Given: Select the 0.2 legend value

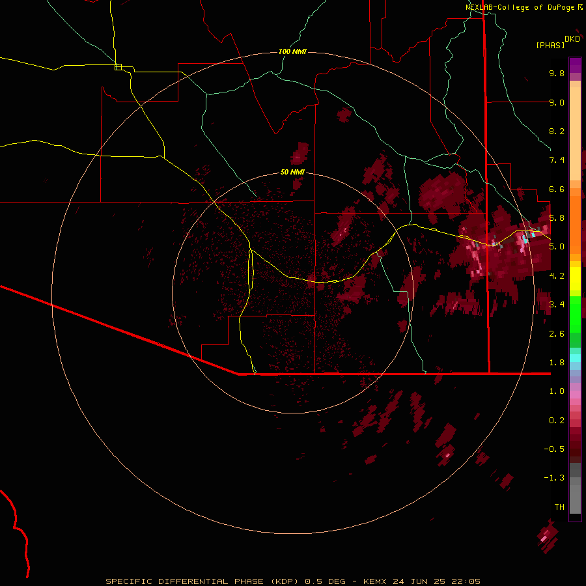Looking at the screenshot, I should 557,421.
